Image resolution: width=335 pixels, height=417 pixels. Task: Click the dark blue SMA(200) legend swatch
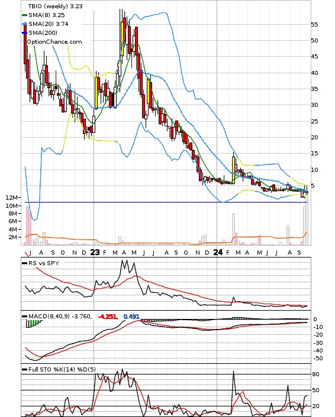pyautogui.click(x=24, y=33)
